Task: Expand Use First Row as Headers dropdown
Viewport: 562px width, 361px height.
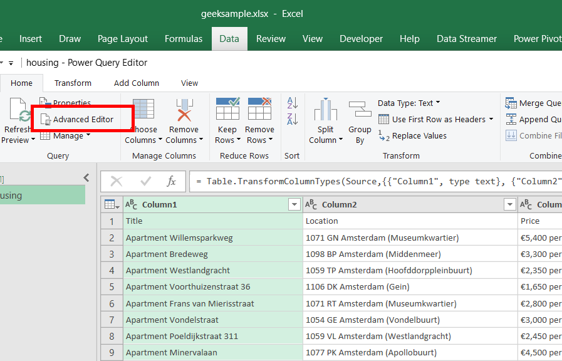Action: click(491, 119)
